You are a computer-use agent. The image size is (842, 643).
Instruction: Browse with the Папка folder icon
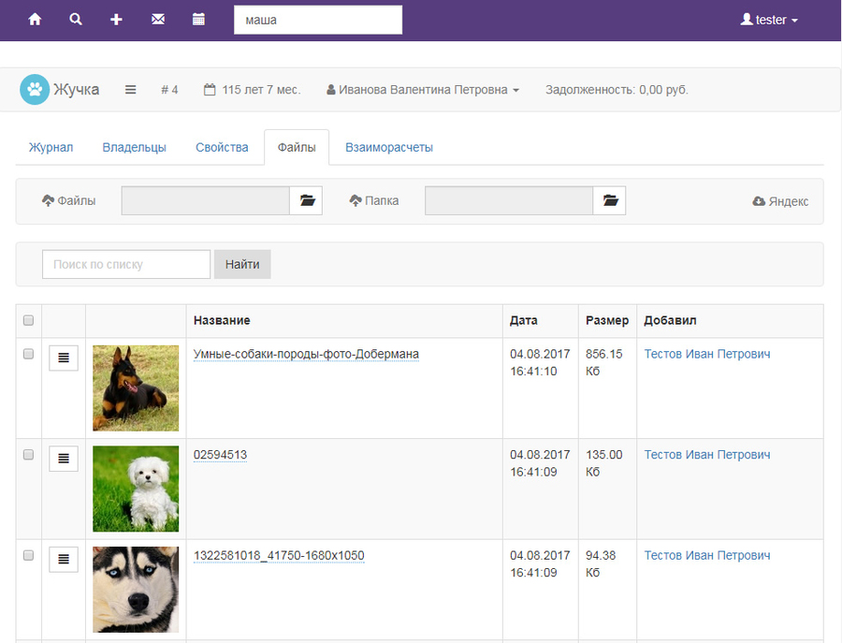[609, 201]
